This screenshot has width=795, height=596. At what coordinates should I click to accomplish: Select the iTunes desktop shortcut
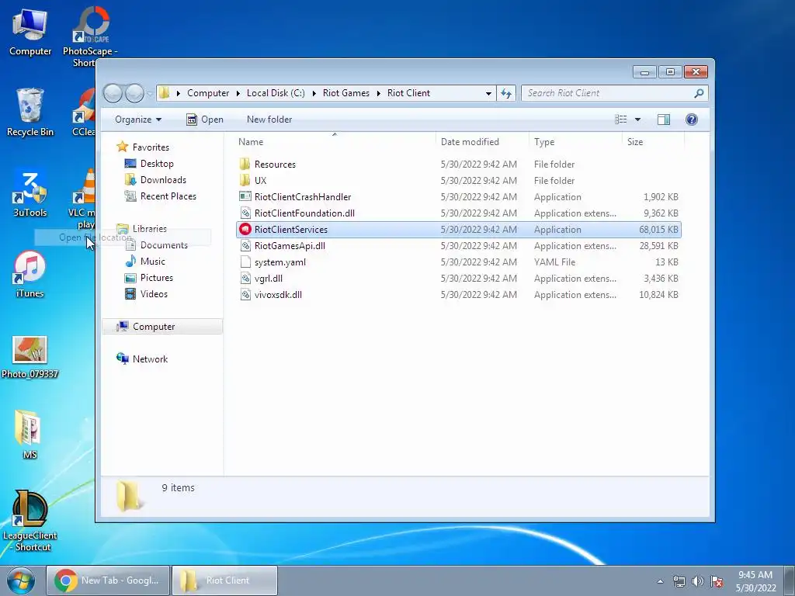(x=30, y=274)
